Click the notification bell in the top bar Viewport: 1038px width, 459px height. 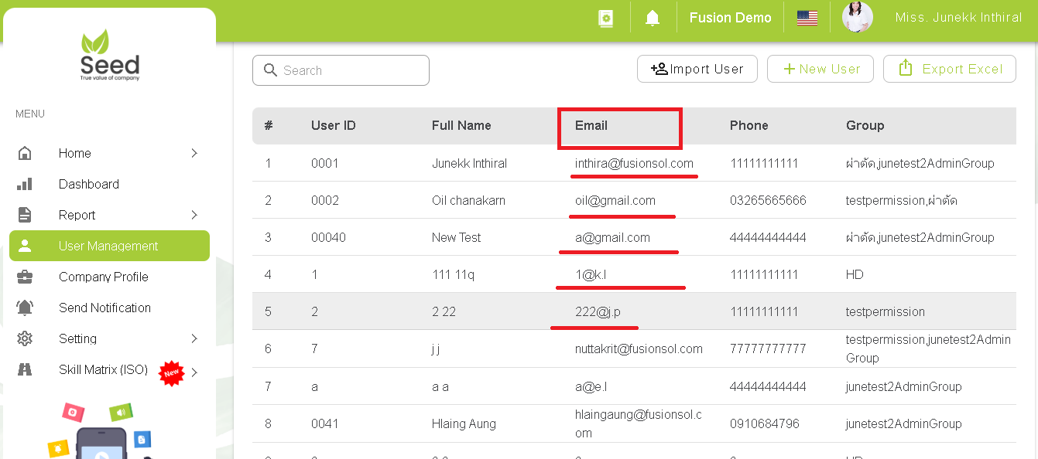click(653, 17)
